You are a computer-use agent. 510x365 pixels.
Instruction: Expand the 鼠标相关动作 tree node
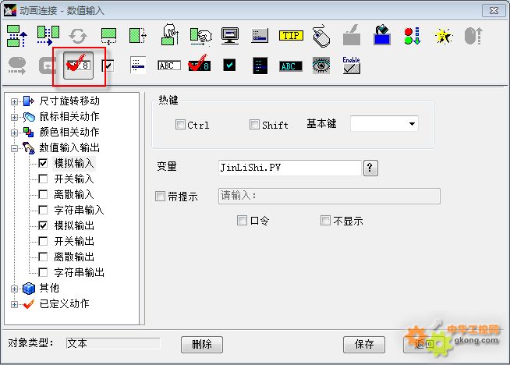[x=14, y=117]
